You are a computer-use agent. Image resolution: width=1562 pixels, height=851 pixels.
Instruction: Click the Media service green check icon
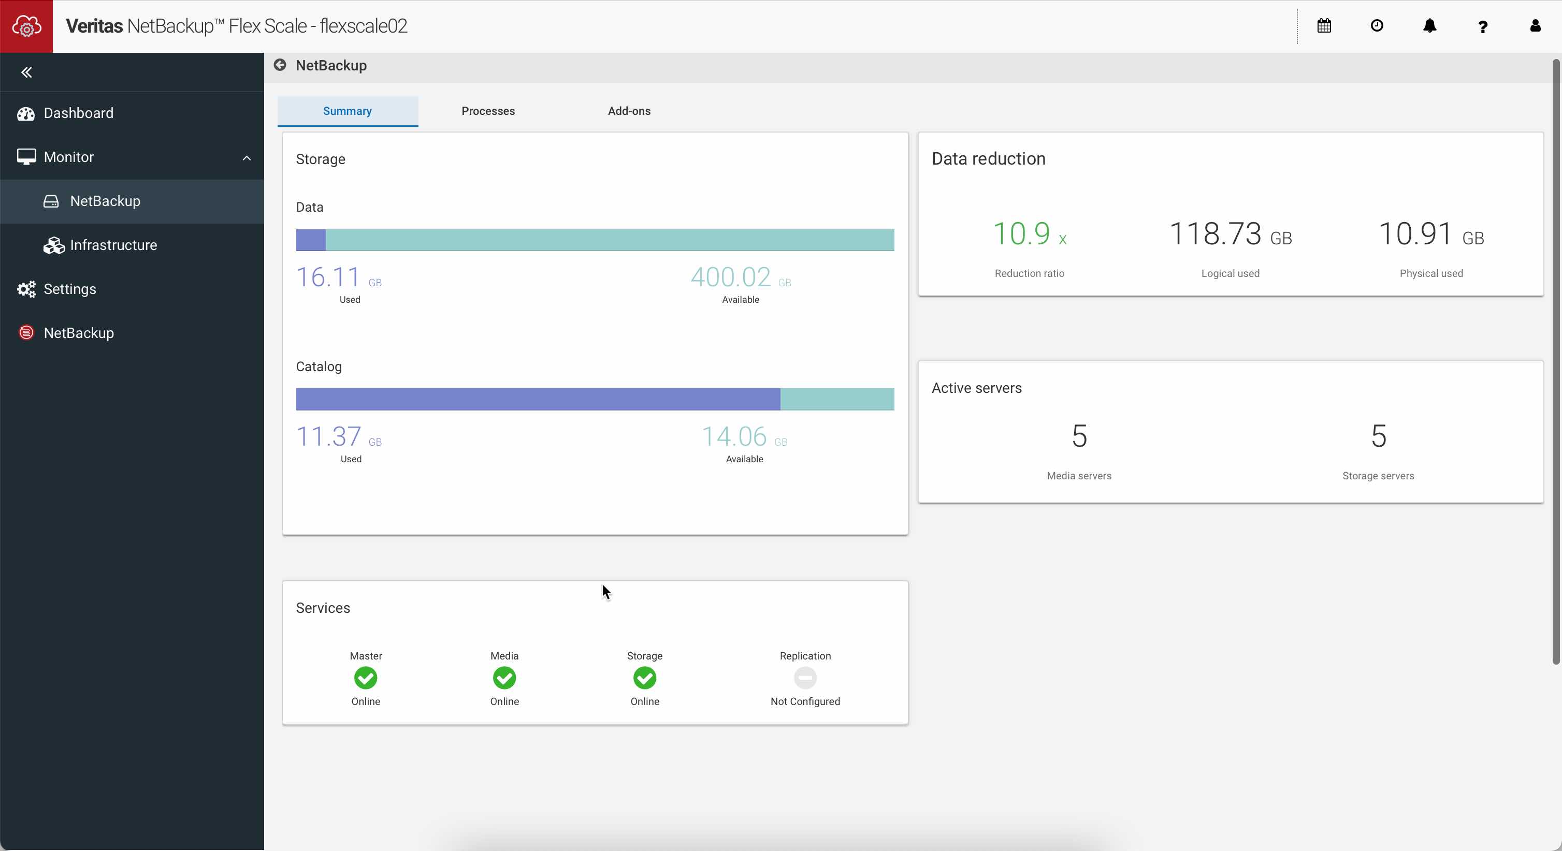(504, 678)
